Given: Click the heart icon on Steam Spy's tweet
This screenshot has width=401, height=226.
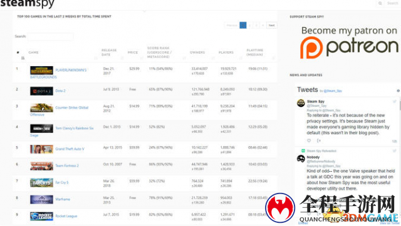Looking at the screenshot, I should [309, 140].
